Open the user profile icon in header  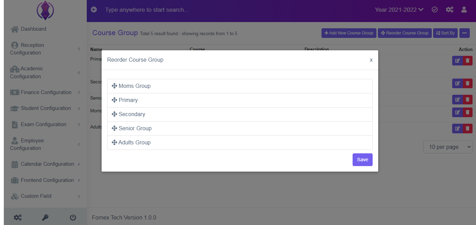464,10
